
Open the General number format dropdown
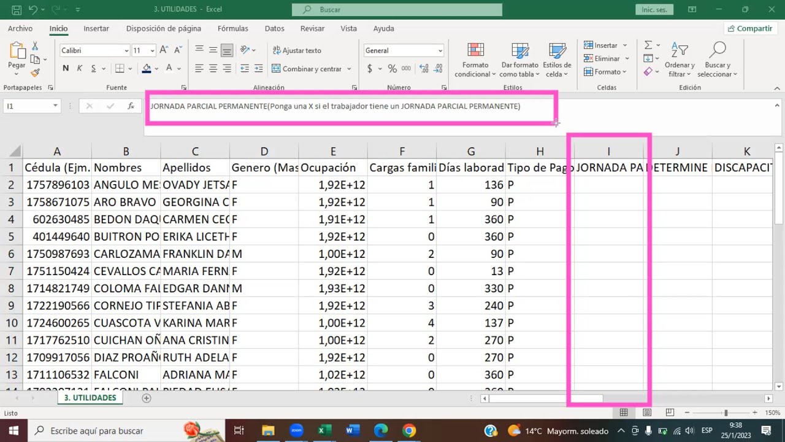tap(440, 51)
